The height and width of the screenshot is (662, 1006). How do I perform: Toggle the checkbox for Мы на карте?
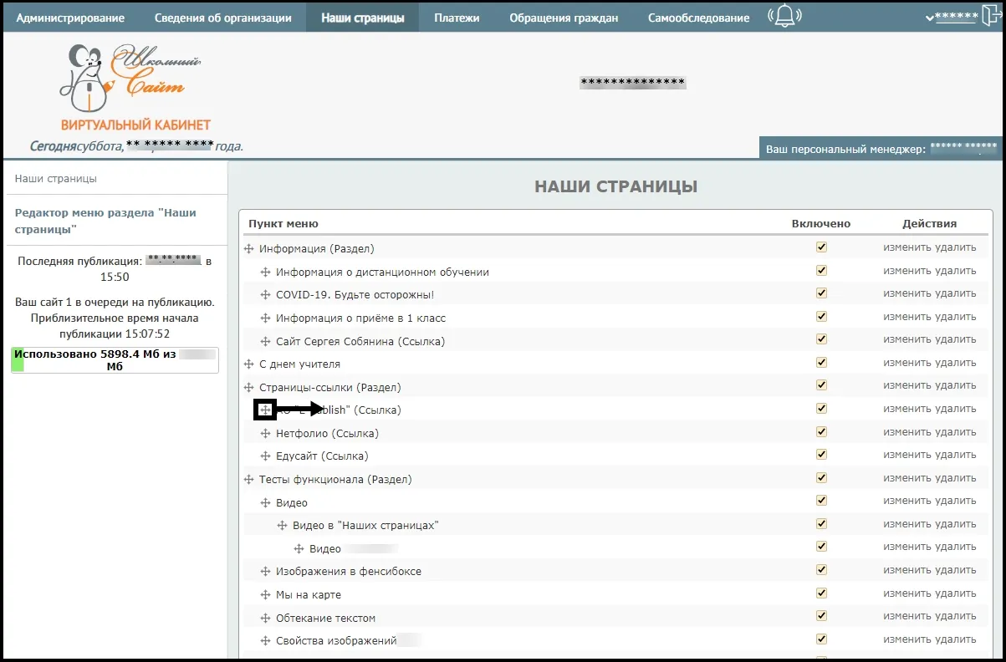point(821,593)
